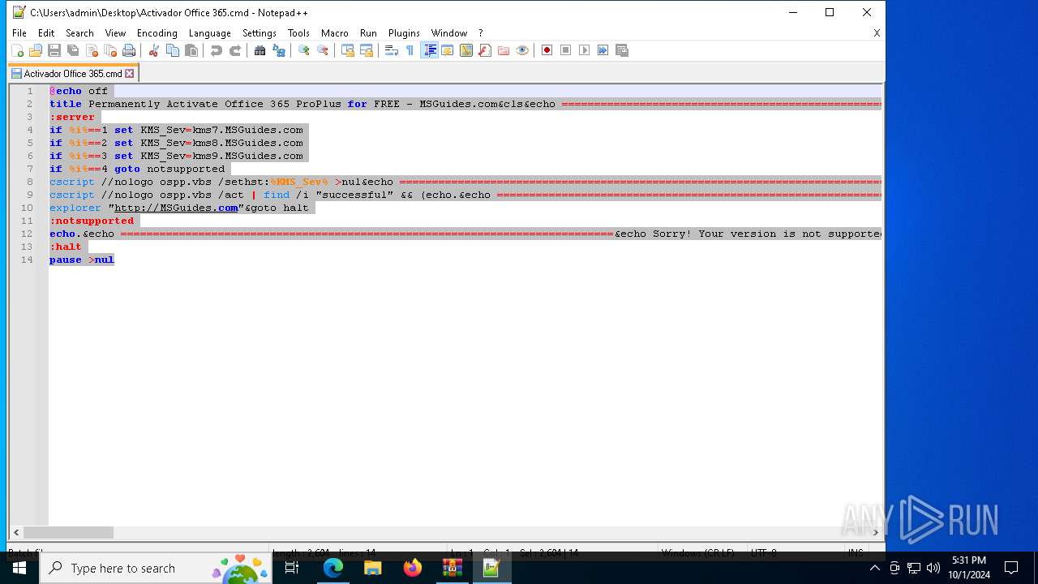Close document with menu bar X

click(877, 33)
